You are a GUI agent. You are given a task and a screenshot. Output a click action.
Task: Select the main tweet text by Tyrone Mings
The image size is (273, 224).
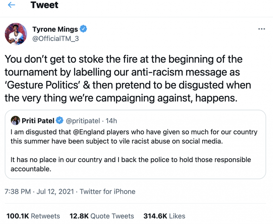128,79
